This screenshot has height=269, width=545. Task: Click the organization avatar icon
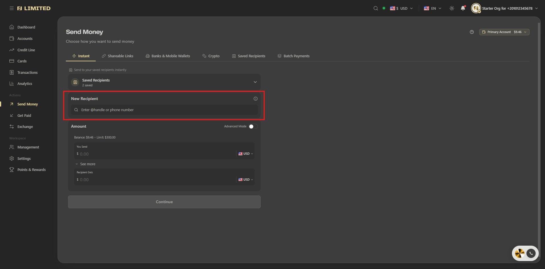click(476, 8)
